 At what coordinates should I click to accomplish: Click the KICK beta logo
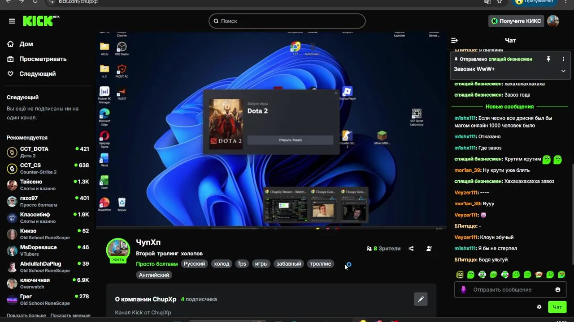(41, 21)
